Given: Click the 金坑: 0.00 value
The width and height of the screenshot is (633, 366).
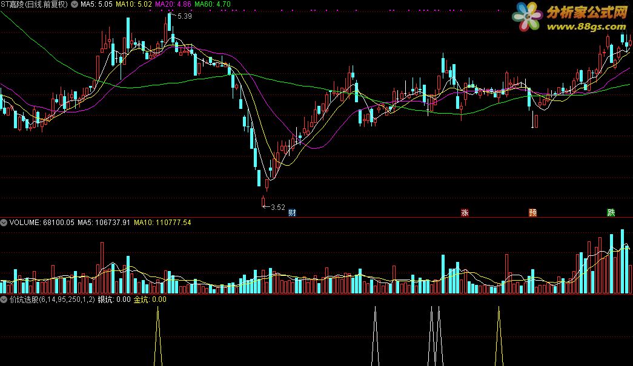Looking at the screenshot, I should pyautogui.click(x=150, y=299).
